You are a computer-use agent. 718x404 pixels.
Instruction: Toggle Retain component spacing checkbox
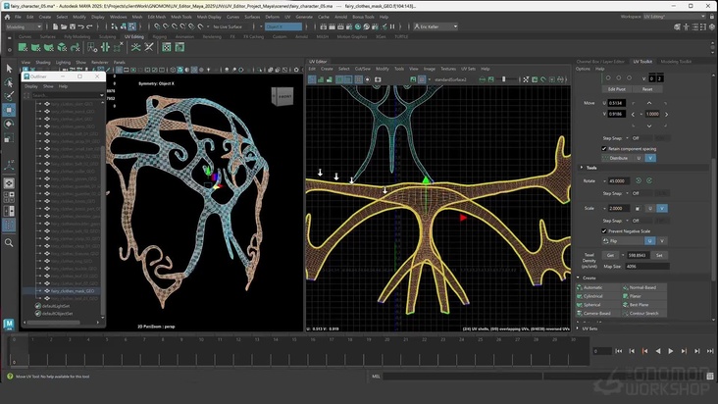coord(604,149)
